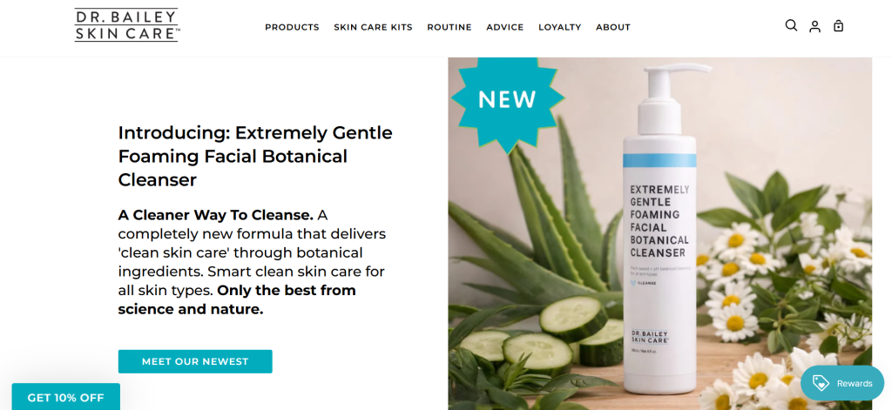Open the search magnifier icon

791,25
